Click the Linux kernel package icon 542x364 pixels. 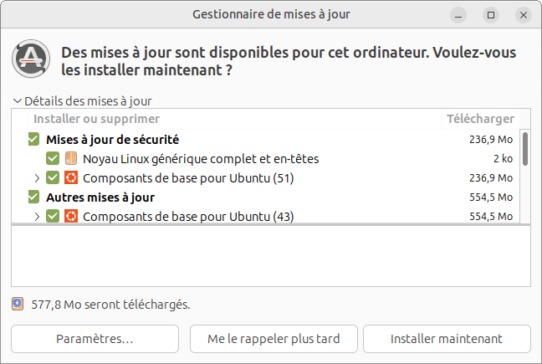tap(71, 158)
